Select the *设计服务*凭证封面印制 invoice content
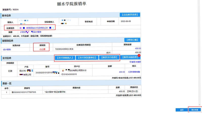The image size is (202, 113). [x=55, y=92]
